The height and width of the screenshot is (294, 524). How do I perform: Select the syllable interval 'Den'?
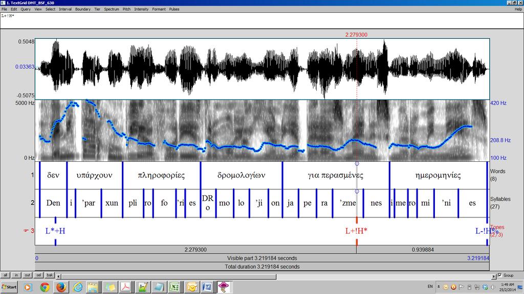click(53, 203)
